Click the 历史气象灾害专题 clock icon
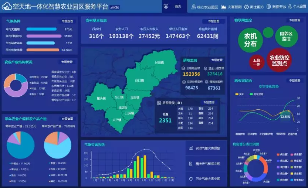The image size is (308, 188). click(191, 179)
